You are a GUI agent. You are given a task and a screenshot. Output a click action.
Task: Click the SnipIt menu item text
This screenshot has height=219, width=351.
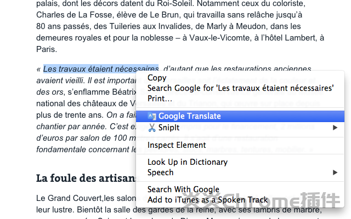168,128
